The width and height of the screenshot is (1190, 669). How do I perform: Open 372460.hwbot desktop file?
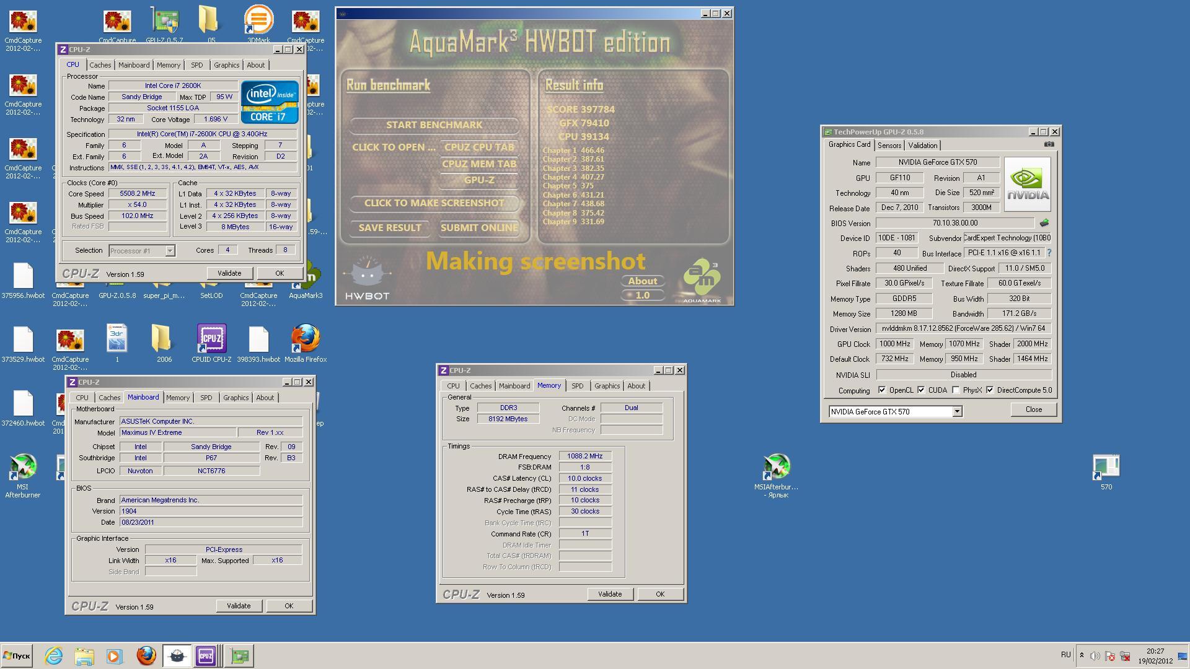click(23, 408)
